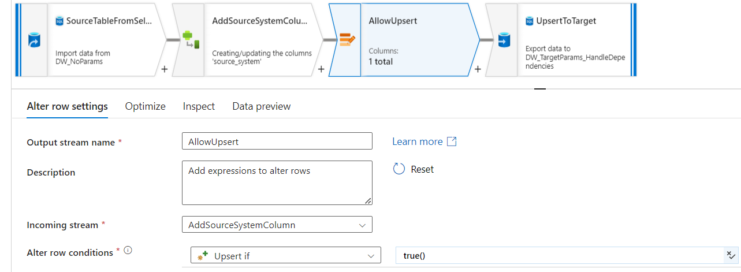
Task: Open the Incoming stream dropdown
Action: (x=277, y=225)
